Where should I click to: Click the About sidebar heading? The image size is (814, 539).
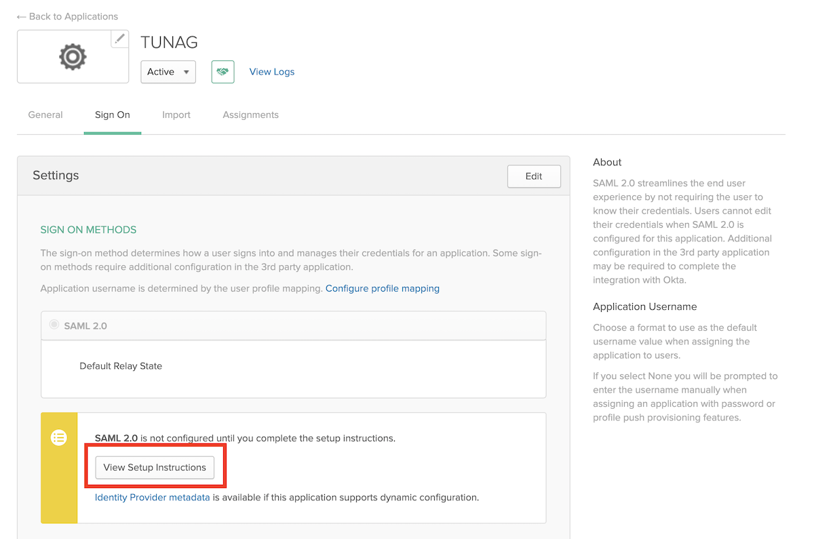pyautogui.click(x=607, y=162)
